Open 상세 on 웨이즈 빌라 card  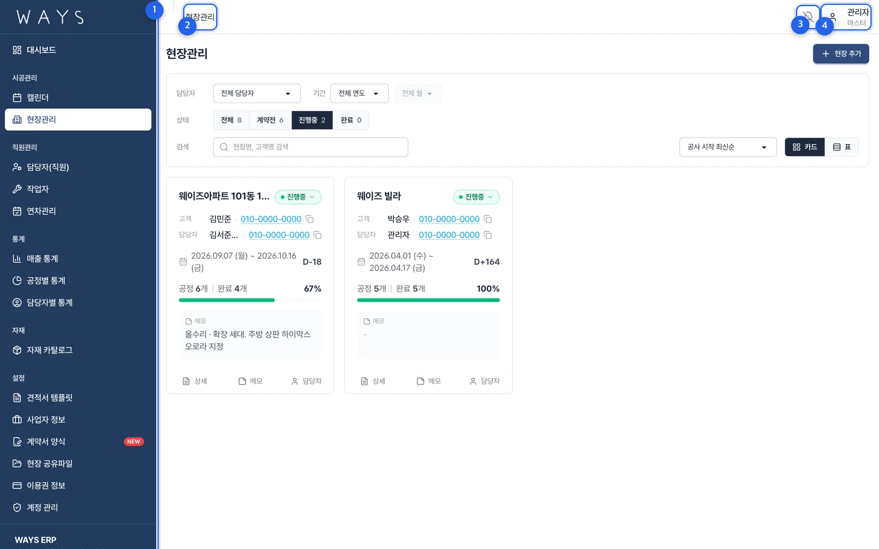[373, 381]
